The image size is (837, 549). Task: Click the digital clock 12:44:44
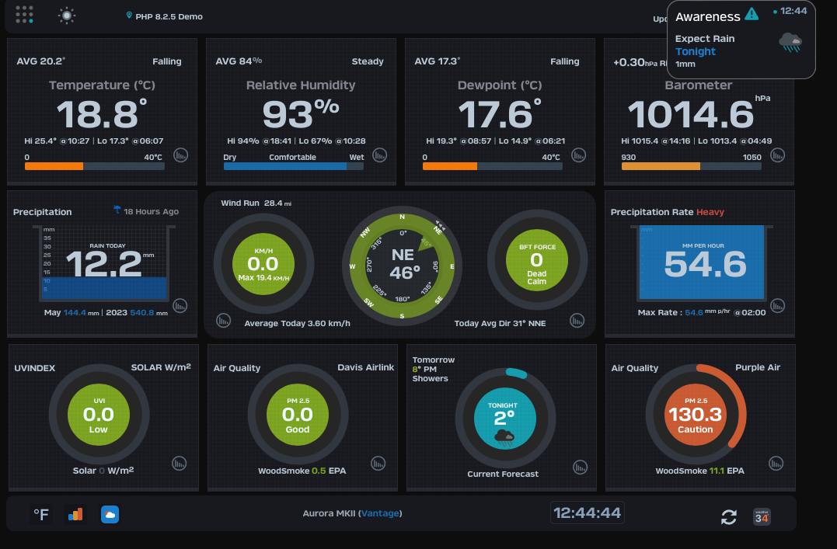point(587,513)
